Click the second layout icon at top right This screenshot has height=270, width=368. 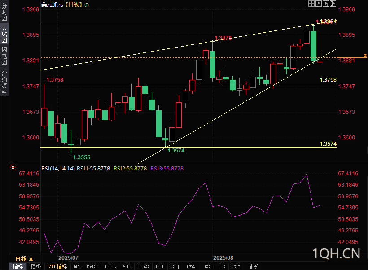pos(318,4)
